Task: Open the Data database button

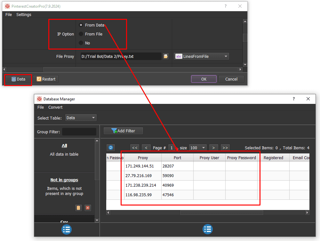Action: coord(18,79)
